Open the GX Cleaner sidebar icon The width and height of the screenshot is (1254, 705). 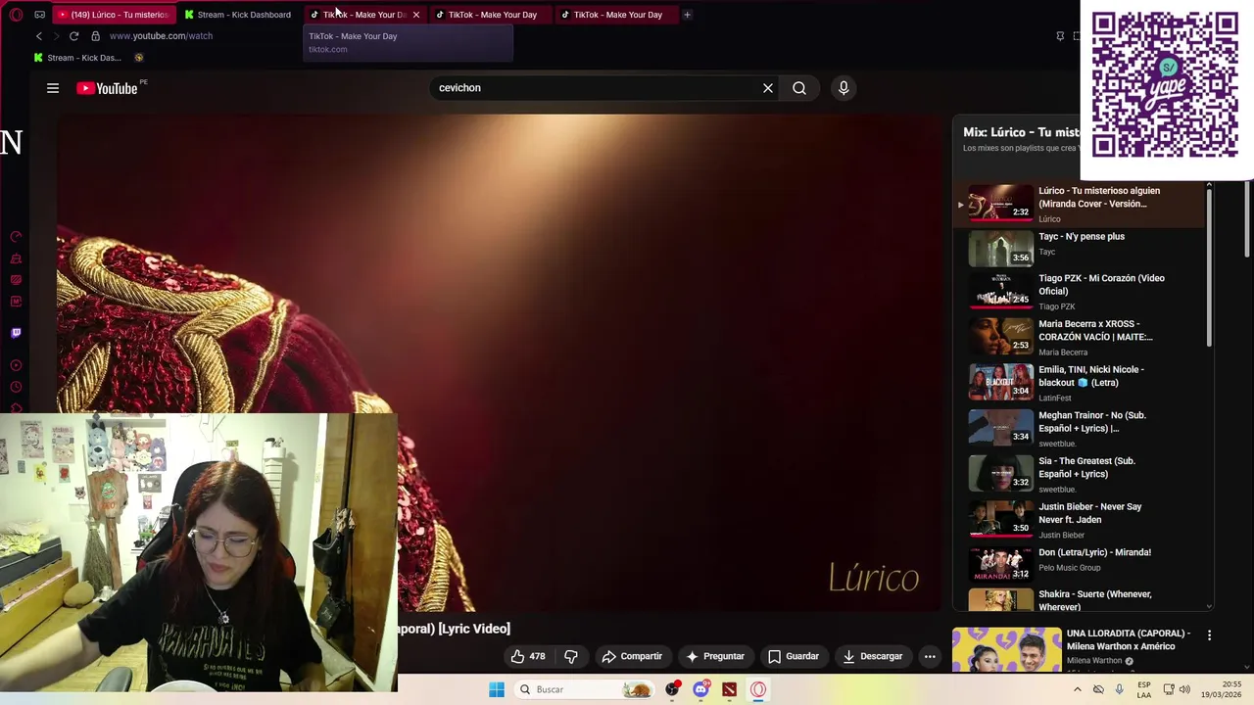coord(16,258)
